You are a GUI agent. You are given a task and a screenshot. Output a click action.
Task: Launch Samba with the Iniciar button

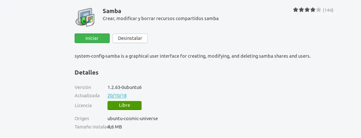click(x=92, y=38)
